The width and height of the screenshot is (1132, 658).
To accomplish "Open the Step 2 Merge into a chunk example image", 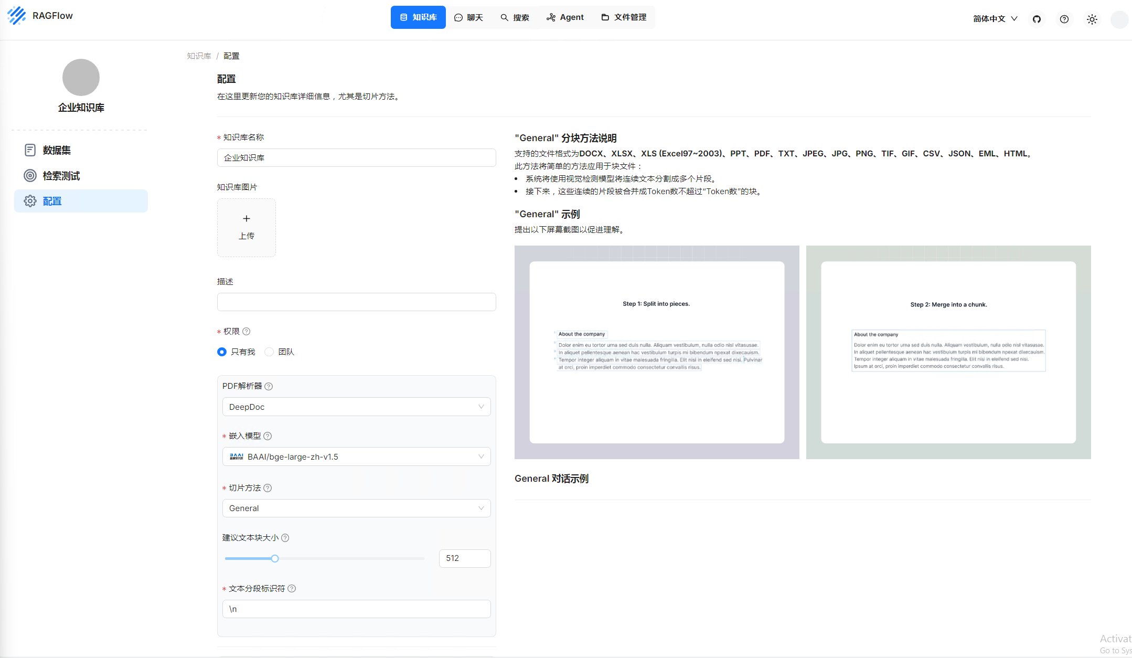I will [948, 353].
